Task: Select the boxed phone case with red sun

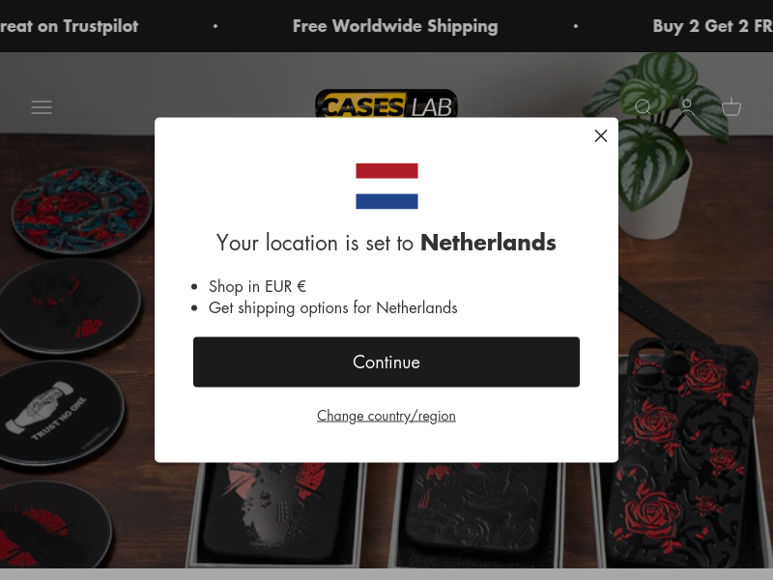Action: click(x=276, y=513)
